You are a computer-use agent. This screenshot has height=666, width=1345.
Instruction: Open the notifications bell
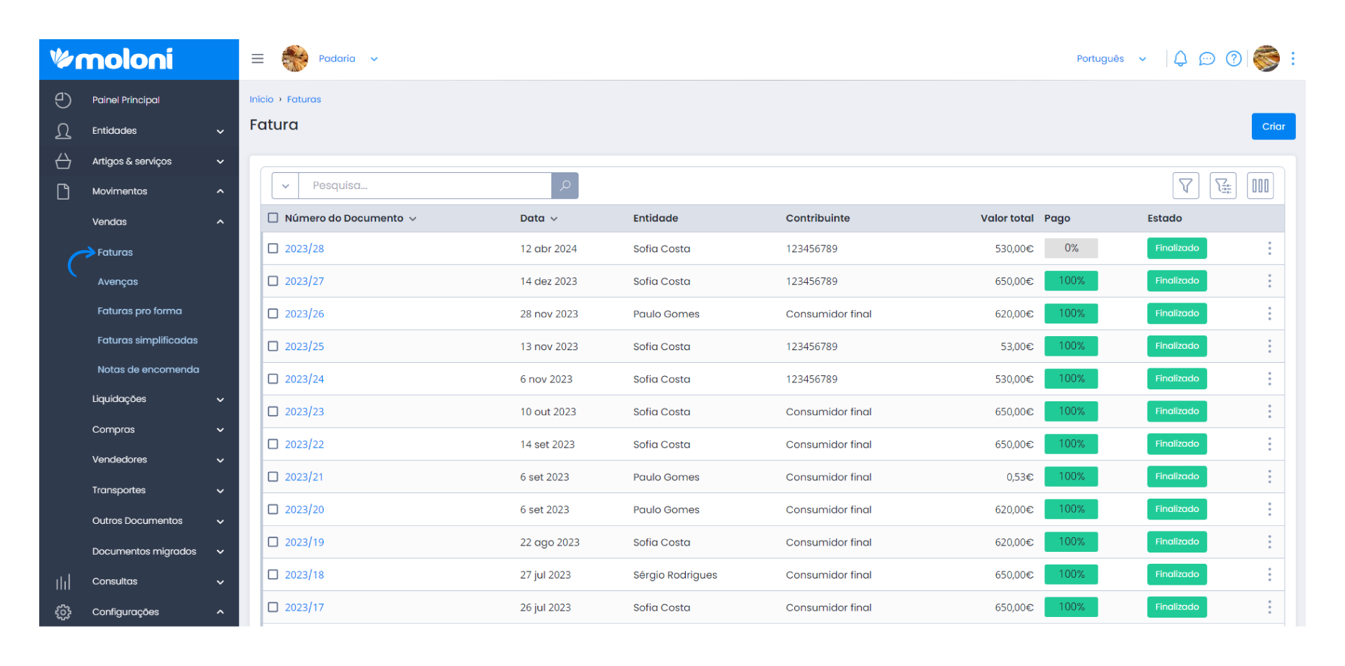(x=1180, y=59)
